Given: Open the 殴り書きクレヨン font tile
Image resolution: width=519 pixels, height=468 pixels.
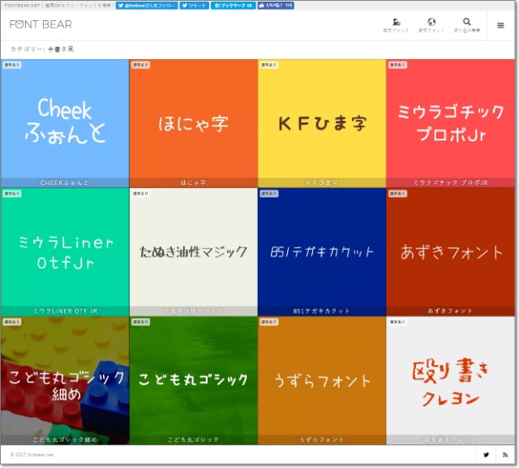Looking at the screenshot, I should click(452, 381).
